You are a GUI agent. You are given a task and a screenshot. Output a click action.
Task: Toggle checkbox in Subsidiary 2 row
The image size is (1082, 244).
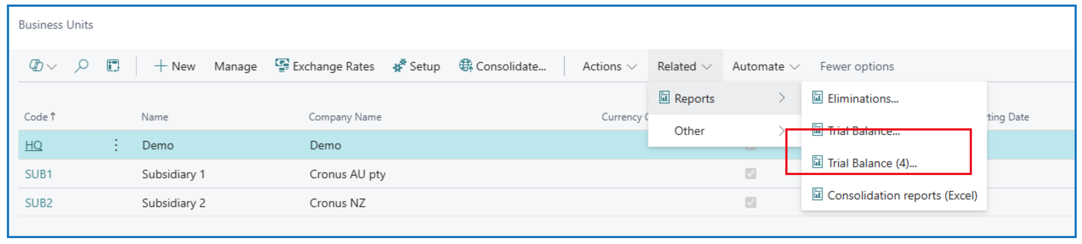tap(750, 202)
